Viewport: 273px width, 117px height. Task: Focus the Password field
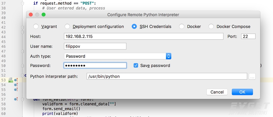point(95,65)
